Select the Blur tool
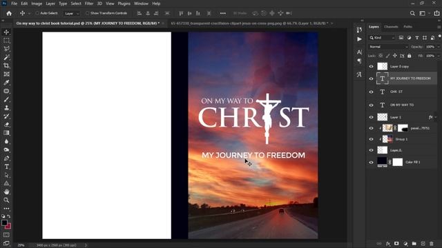Screen dimensions: 442x248 (6, 141)
